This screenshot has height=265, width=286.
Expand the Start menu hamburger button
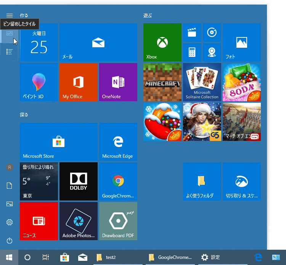click(x=9, y=15)
